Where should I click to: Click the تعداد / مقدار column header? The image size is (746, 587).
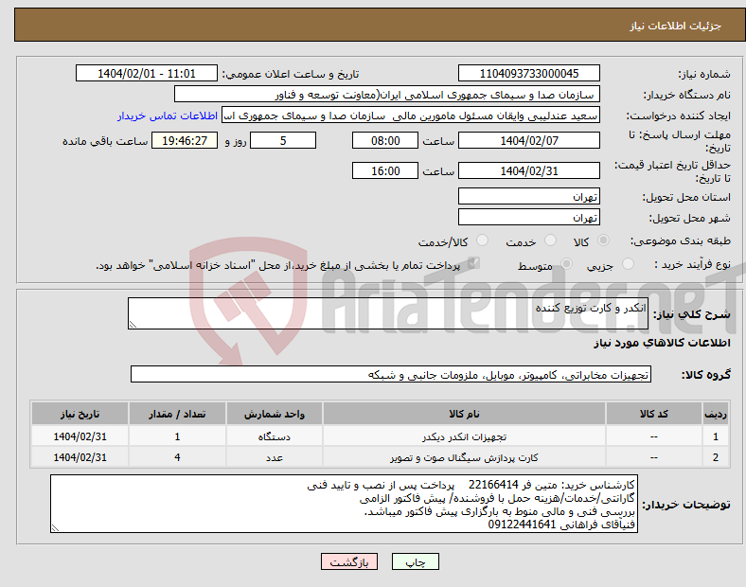click(177, 414)
